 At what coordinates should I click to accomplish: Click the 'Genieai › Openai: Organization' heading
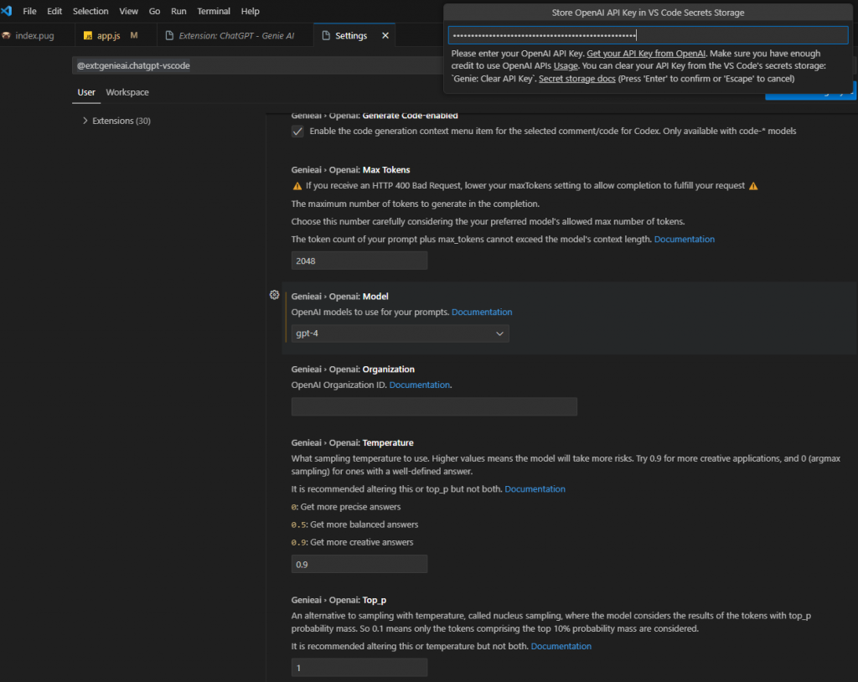[x=353, y=369]
